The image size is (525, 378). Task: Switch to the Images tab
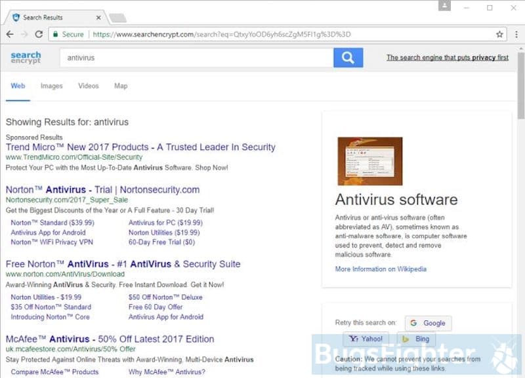pos(52,86)
